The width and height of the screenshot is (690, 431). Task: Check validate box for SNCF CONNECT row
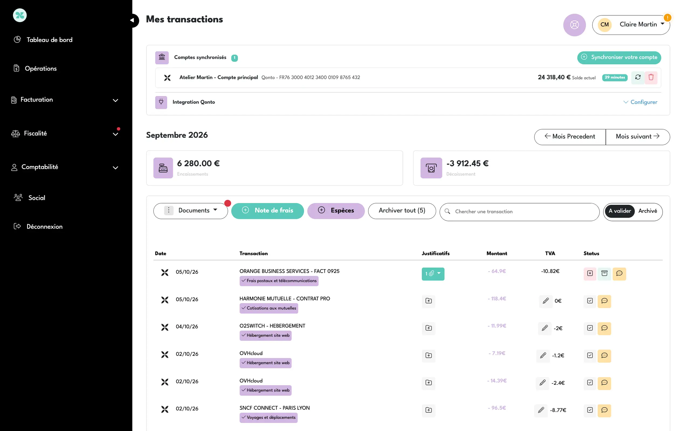(590, 410)
